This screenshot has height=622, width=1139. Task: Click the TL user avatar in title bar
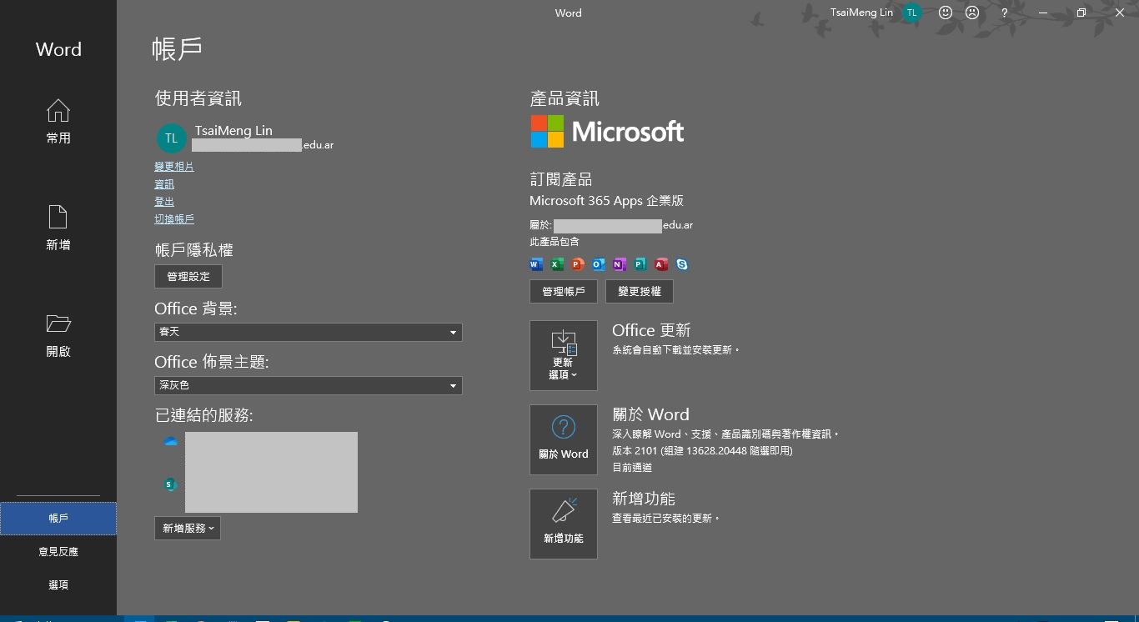tap(912, 13)
